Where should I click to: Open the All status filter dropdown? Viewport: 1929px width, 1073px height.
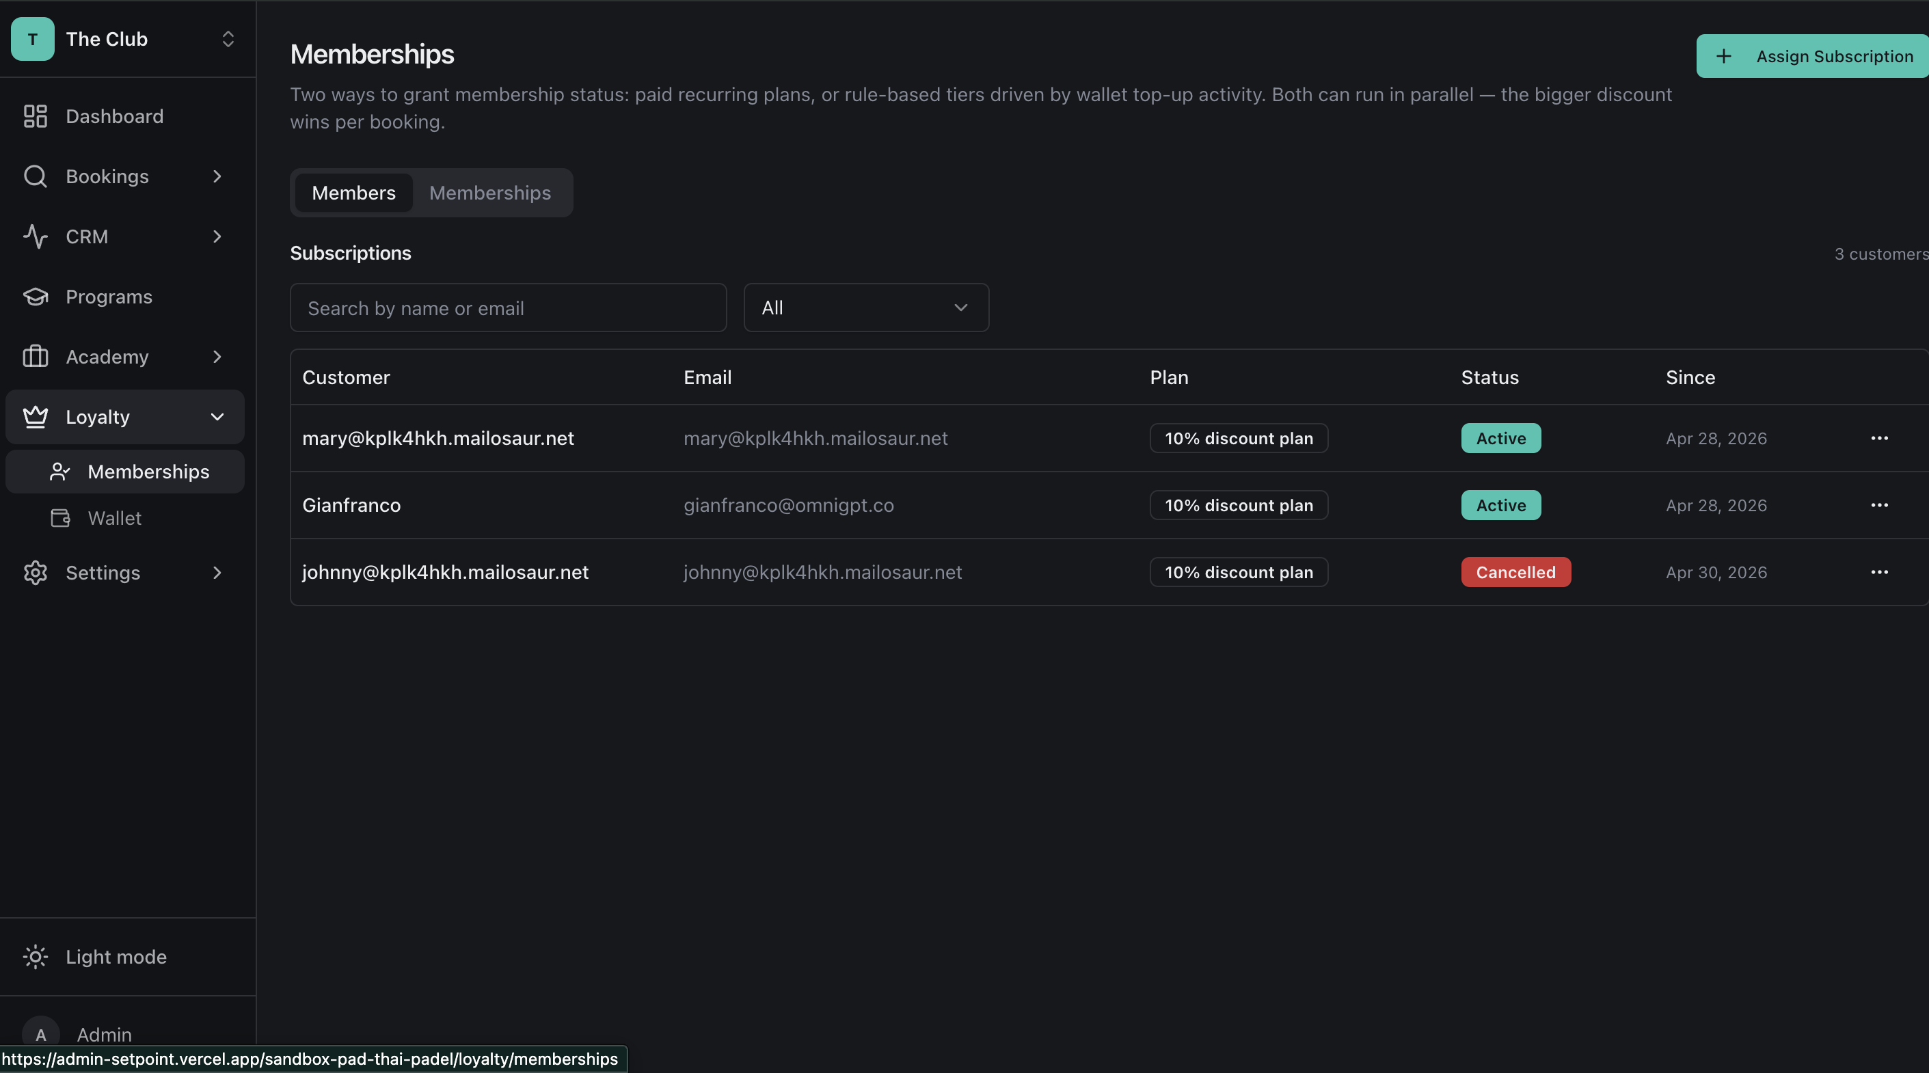tap(865, 307)
